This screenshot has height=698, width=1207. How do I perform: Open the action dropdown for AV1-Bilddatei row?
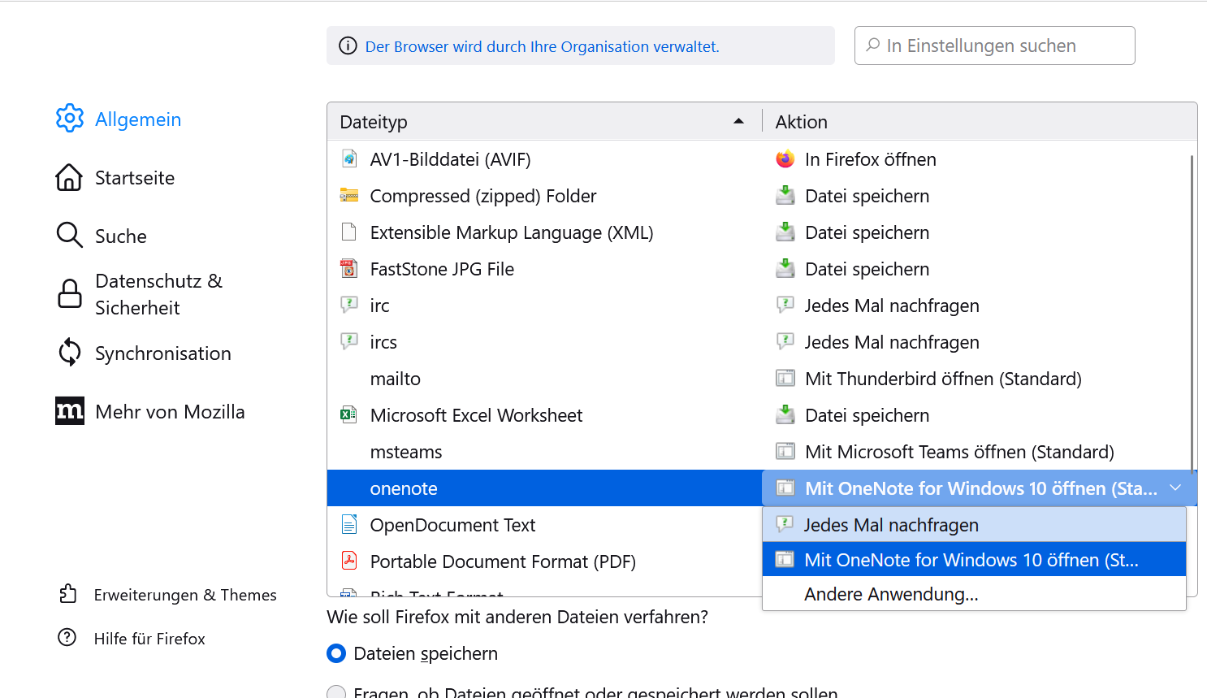(979, 158)
